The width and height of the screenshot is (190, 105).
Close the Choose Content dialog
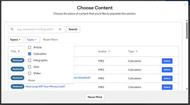185,5
